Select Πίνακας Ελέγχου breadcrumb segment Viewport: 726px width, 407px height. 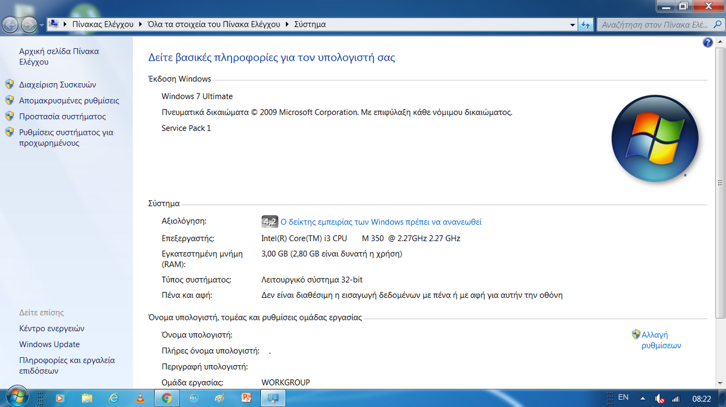(103, 24)
